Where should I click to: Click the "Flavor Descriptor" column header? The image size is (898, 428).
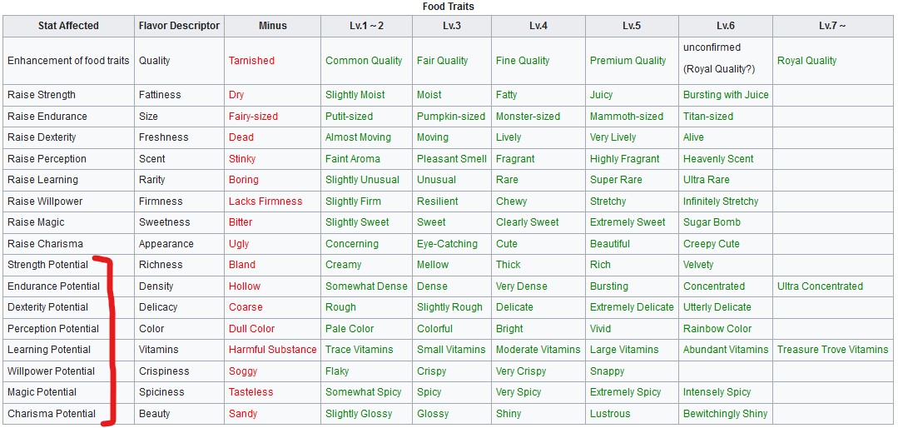point(179,26)
